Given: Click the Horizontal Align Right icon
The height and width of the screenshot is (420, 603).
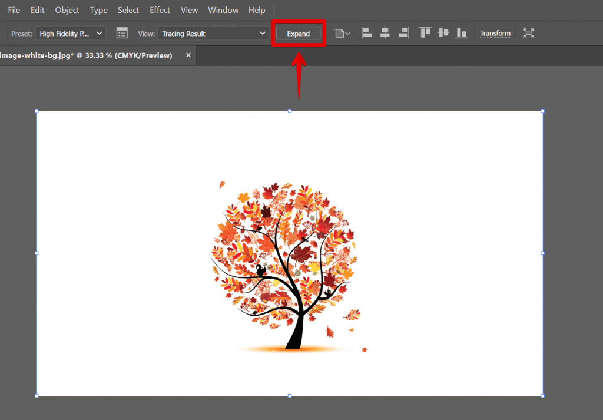Looking at the screenshot, I should tap(403, 33).
